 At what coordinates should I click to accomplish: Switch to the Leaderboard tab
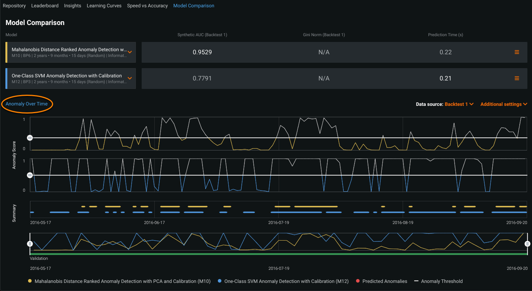click(x=45, y=6)
